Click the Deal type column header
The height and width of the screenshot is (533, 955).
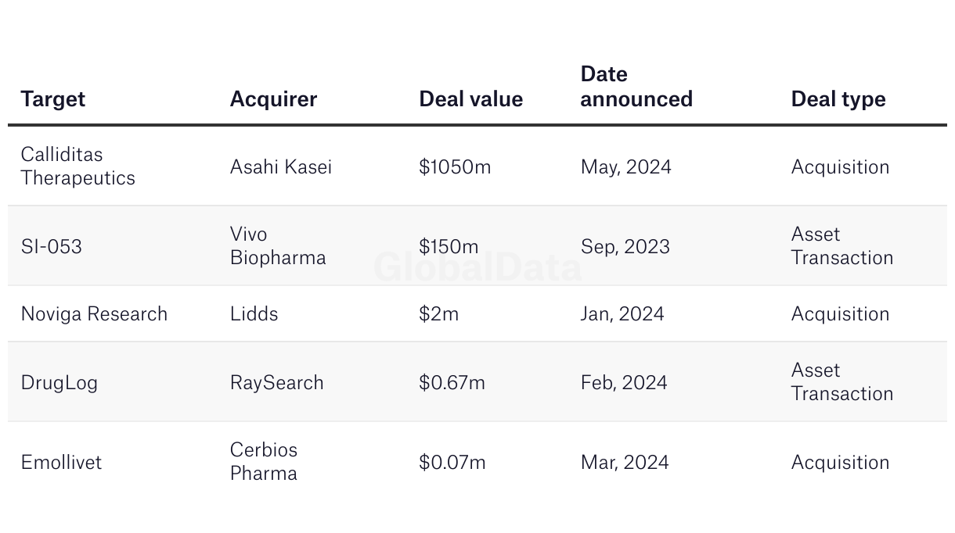pos(838,99)
